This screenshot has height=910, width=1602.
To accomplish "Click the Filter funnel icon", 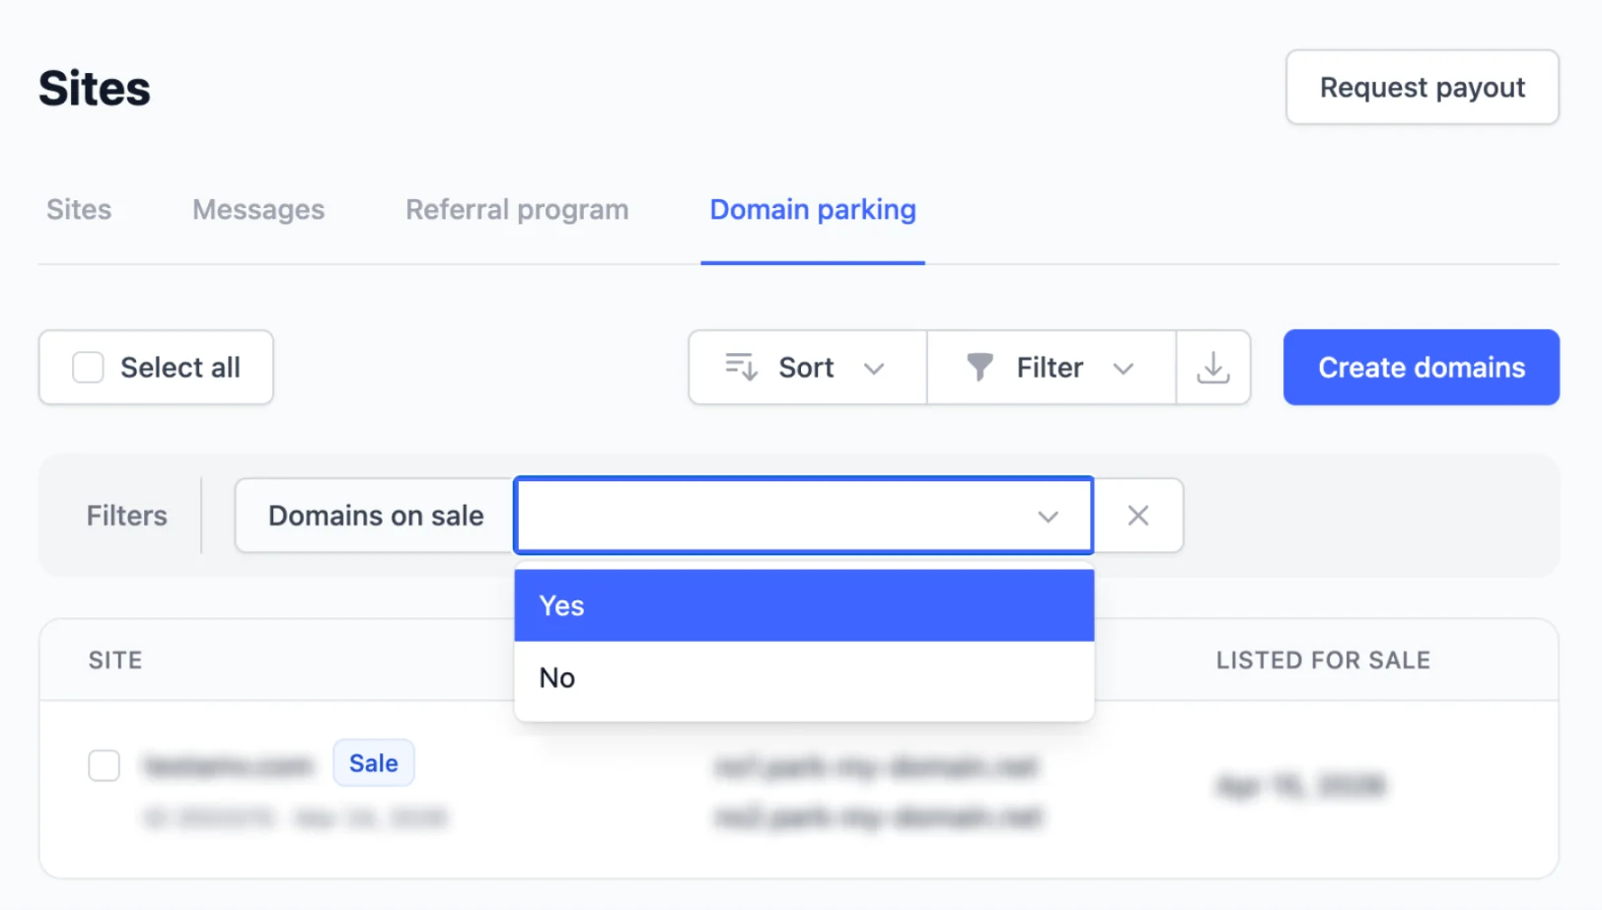I will click(980, 367).
